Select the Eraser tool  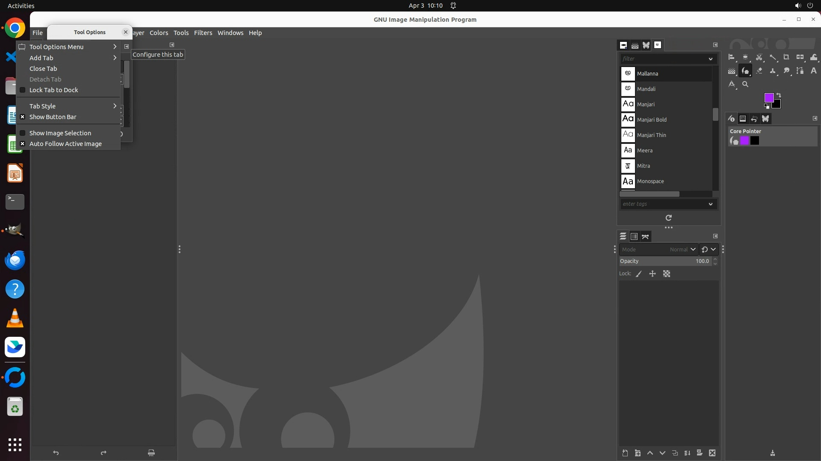[x=759, y=71]
